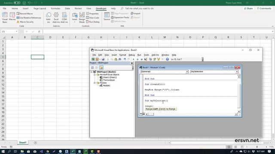Toggle Use Relative References
275x154 pixels.
tap(29, 18)
